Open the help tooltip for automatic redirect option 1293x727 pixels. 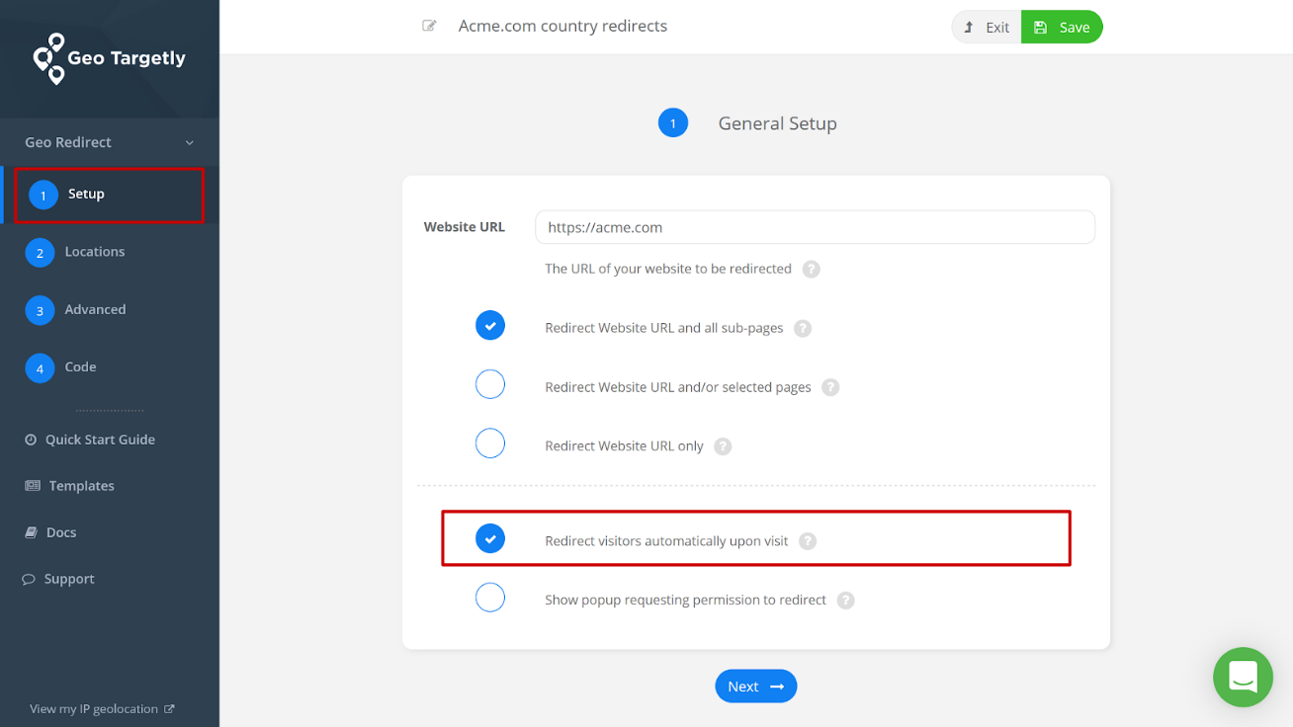click(808, 540)
